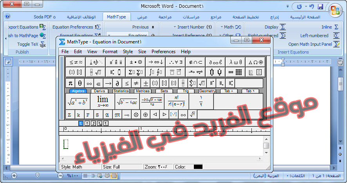Click the Save icon in quick access toolbar
Screen dimensions: 347x183
tap(320, 7)
